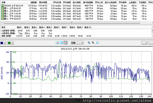Click the zone table scroll-up arrow
Screen dimensions: 153x103
(x=152, y=27)
